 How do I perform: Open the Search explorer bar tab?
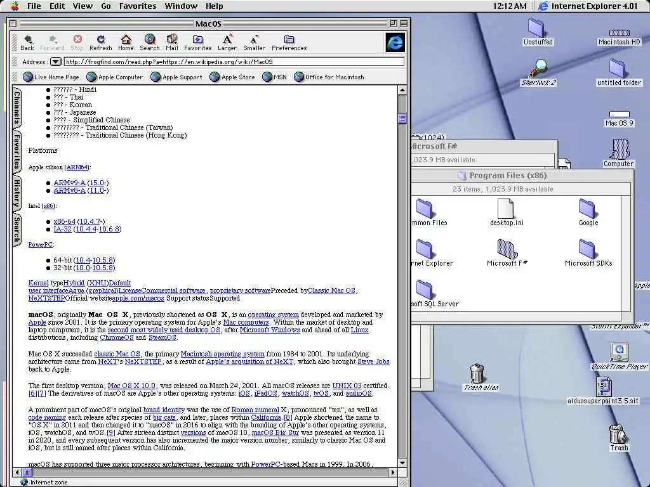pyautogui.click(x=17, y=229)
